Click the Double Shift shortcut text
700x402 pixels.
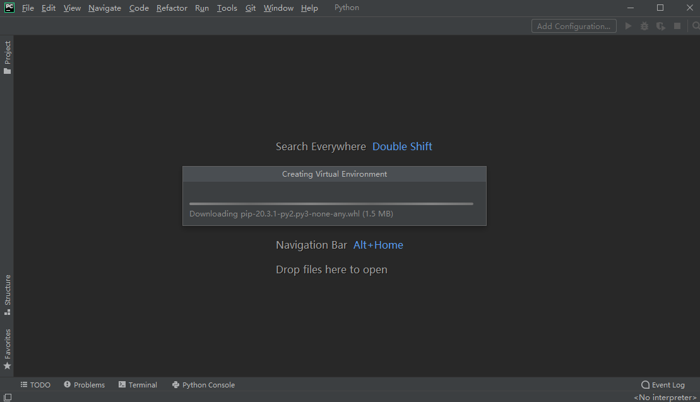[x=402, y=146]
